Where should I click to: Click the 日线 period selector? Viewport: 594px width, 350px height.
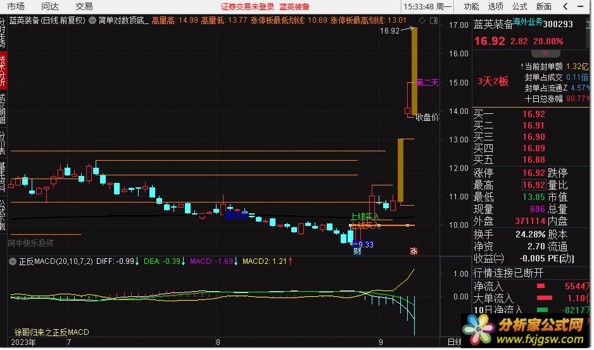point(454,342)
